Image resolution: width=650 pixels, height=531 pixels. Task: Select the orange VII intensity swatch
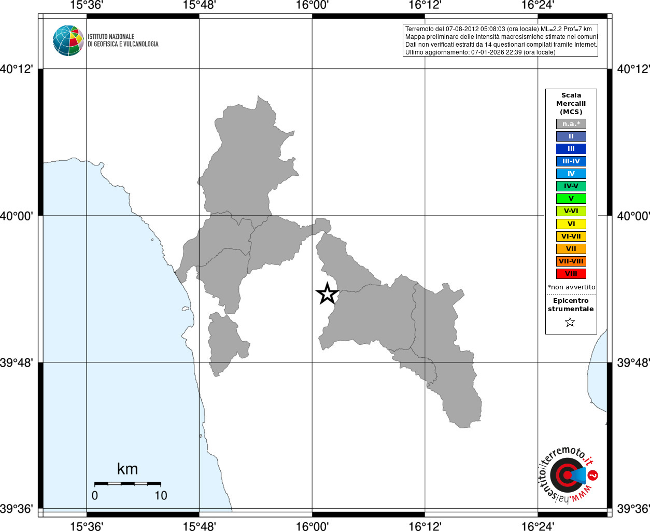[x=571, y=249]
